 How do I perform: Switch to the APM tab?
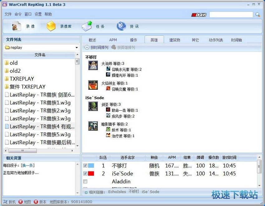(x=113, y=40)
